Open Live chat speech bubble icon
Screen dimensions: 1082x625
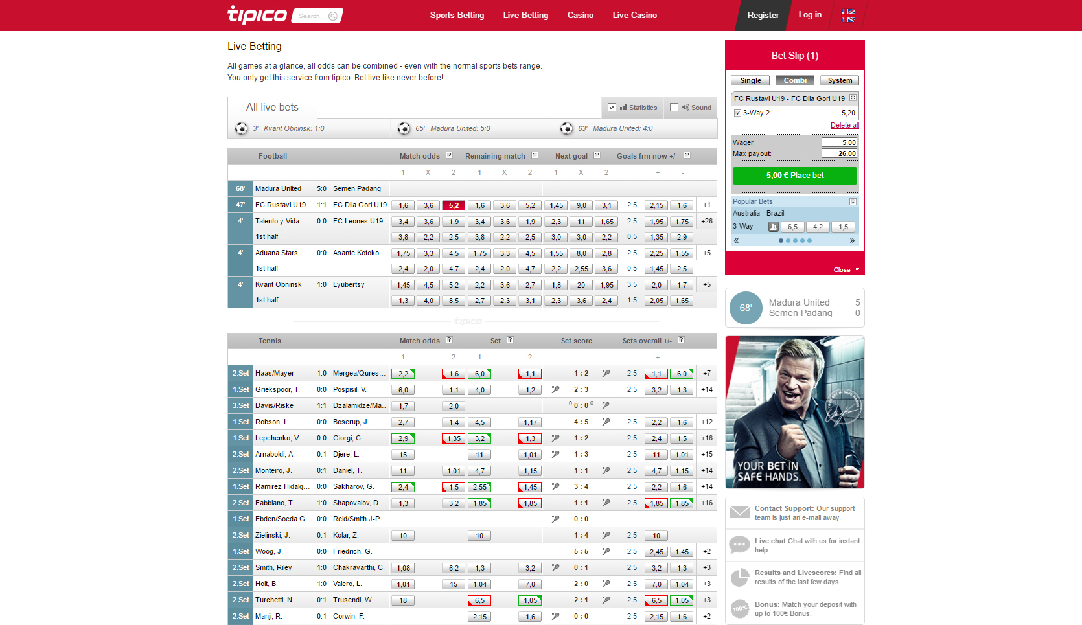point(739,545)
